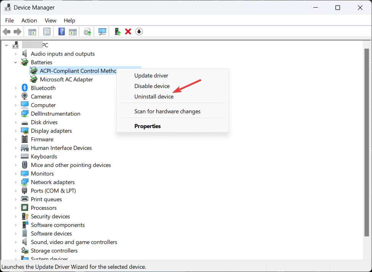Click the Print queues printer icon

coord(25,199)
